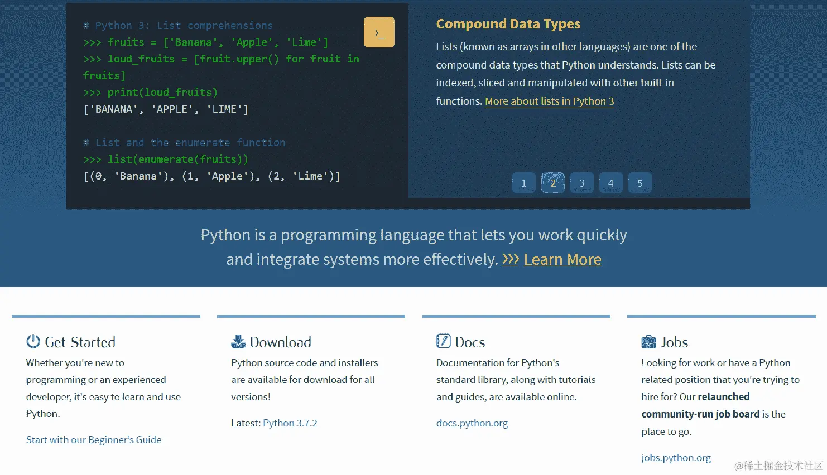Select carousel slide 2
This screenshot has width=827, height=475.
(x=553, y=183)
